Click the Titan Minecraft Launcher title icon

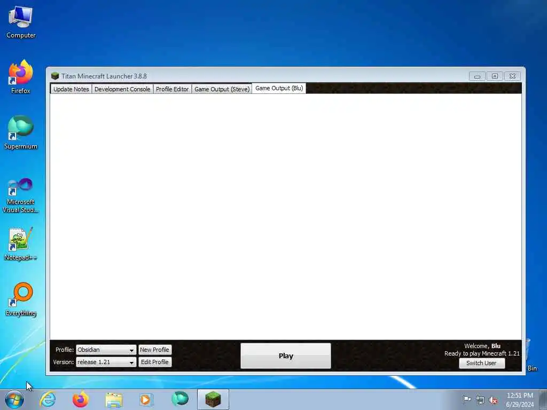tap(55, 76)
